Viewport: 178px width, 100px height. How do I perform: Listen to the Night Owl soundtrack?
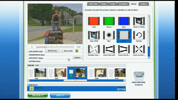[x=121, y=90]
